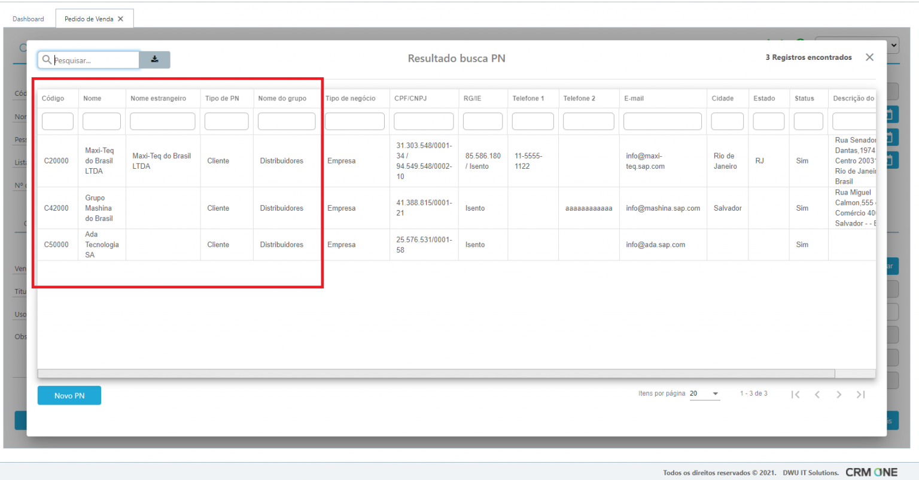Click the magnifying glass search icon
Image resolution: width=919 pixels, height=480 pixels.
point(47,60)
